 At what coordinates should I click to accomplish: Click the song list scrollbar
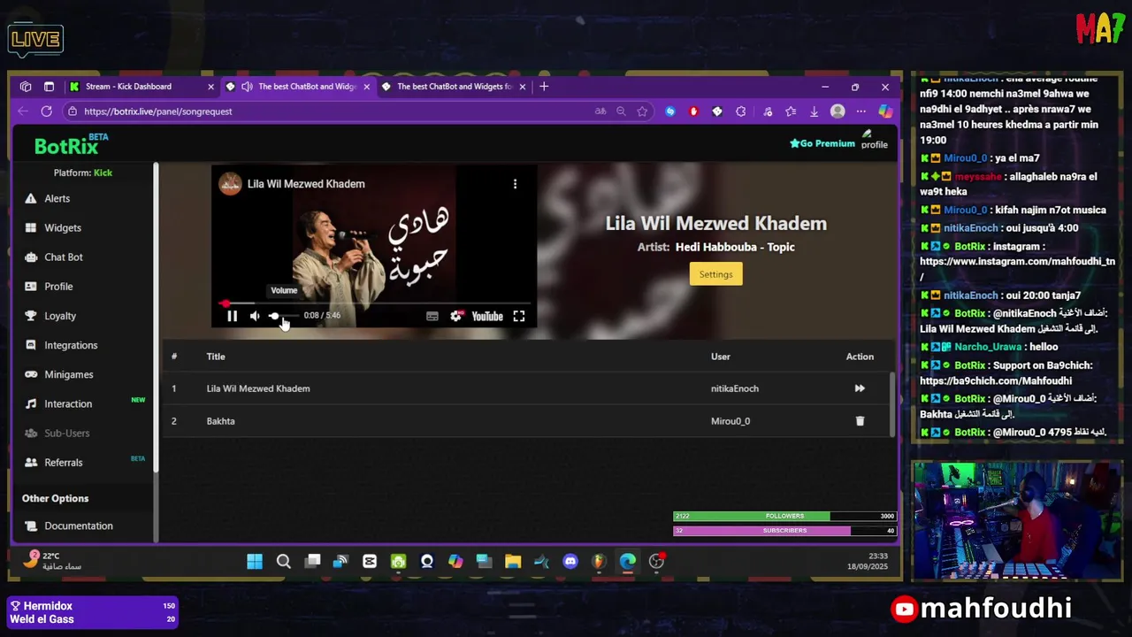pyautogui.click(x=892, y=404)
